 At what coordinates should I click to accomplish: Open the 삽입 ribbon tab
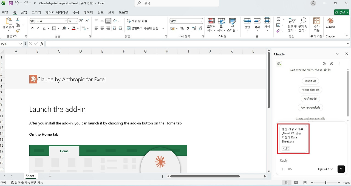tap(24, 12)
